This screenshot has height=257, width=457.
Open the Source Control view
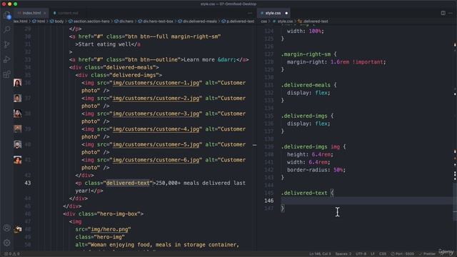[7, 44]
